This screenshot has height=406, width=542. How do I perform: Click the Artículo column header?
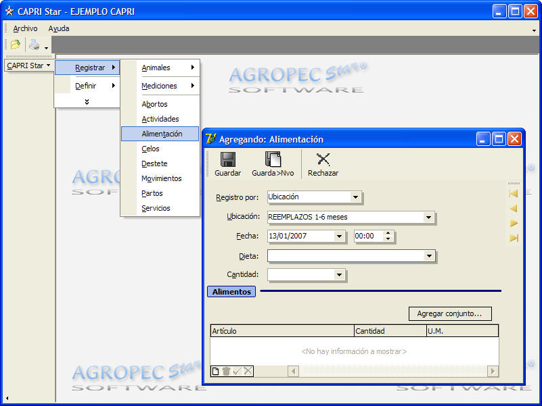tap(282, 331)
